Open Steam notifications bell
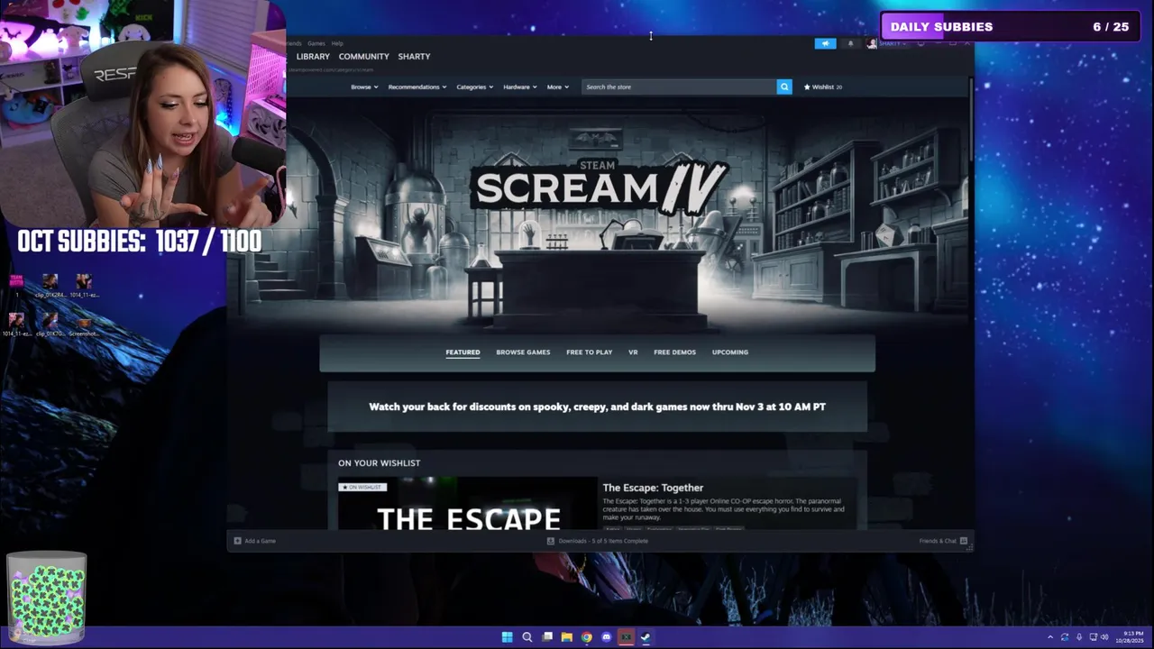1154x649 pixels. pos(850,43)
